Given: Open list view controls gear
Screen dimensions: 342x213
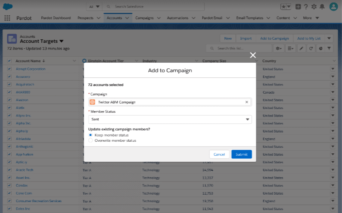Looking at the screenshot, I should [x=279, y=48].
